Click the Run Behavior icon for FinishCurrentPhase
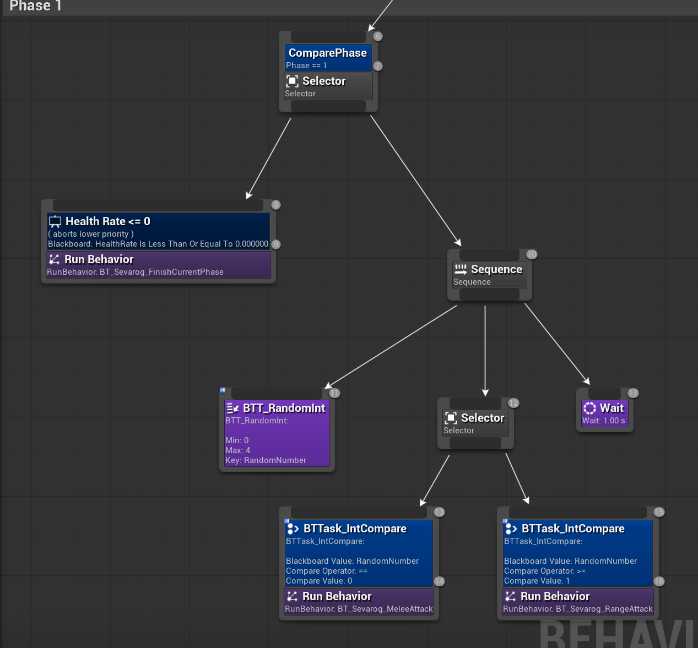 click(x=54, y=259)
